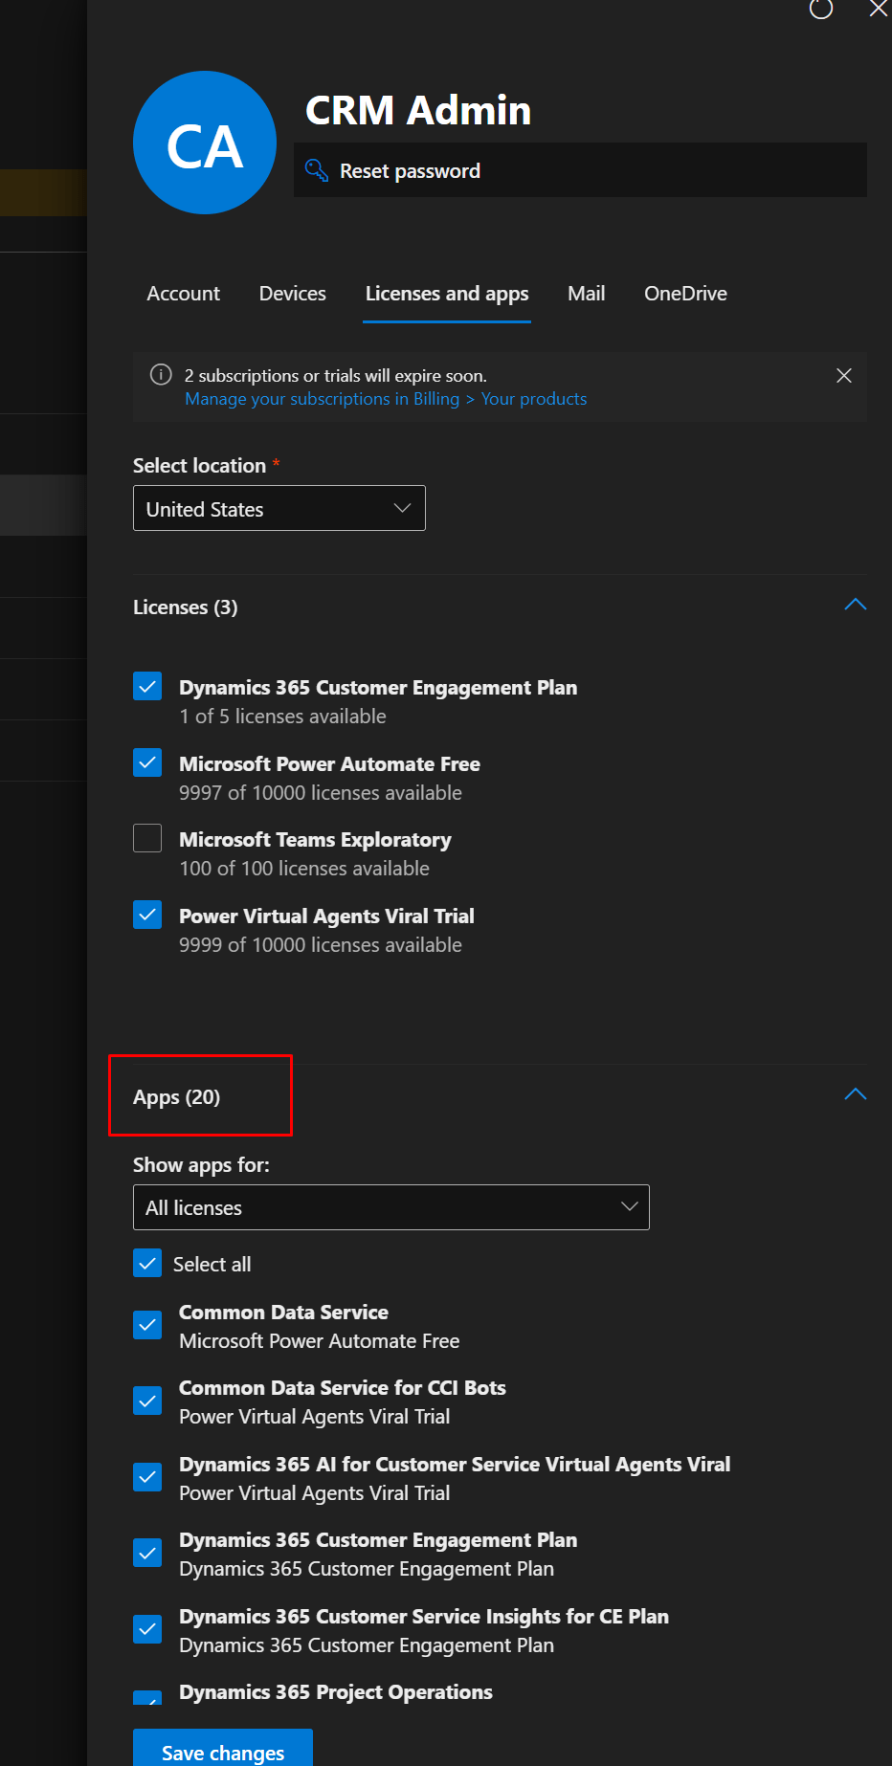Click '100 of 100 licenses available' text
Viewport: 892px width, 1766px height.
[304, 869]
